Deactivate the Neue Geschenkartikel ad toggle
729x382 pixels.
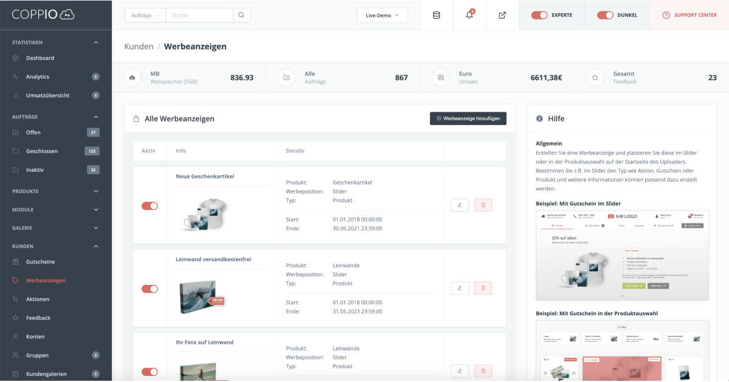[149, 206]
